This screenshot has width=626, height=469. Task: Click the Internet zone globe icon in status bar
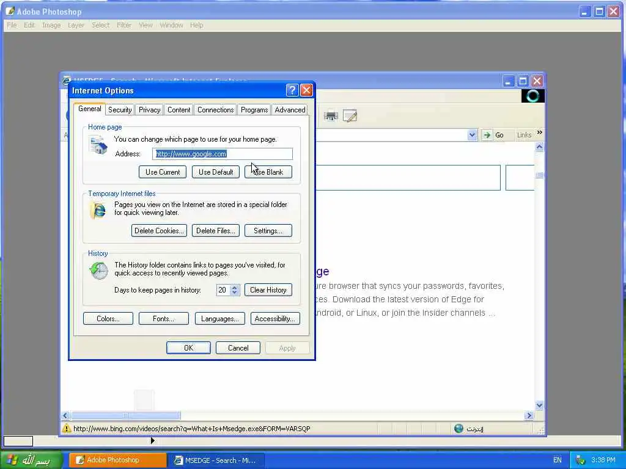[x=458, y=428]
